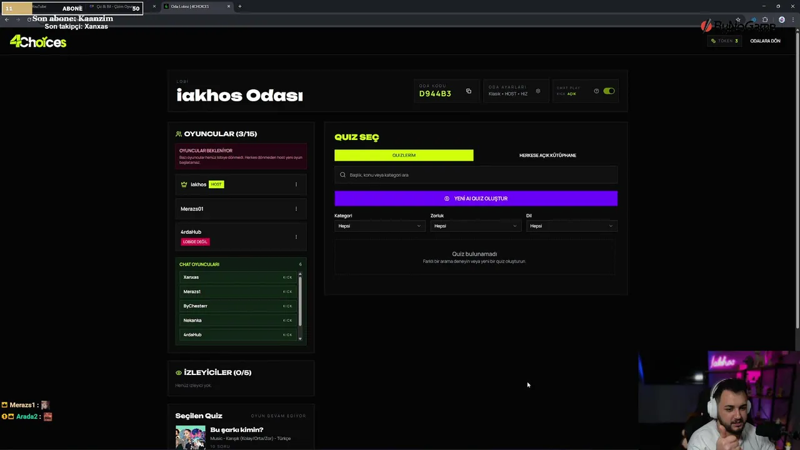
Task: Kick Xanxas from chat players
Action: click(x=287, y=277)
